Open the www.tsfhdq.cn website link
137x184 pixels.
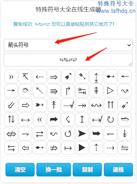pos(116,11)
